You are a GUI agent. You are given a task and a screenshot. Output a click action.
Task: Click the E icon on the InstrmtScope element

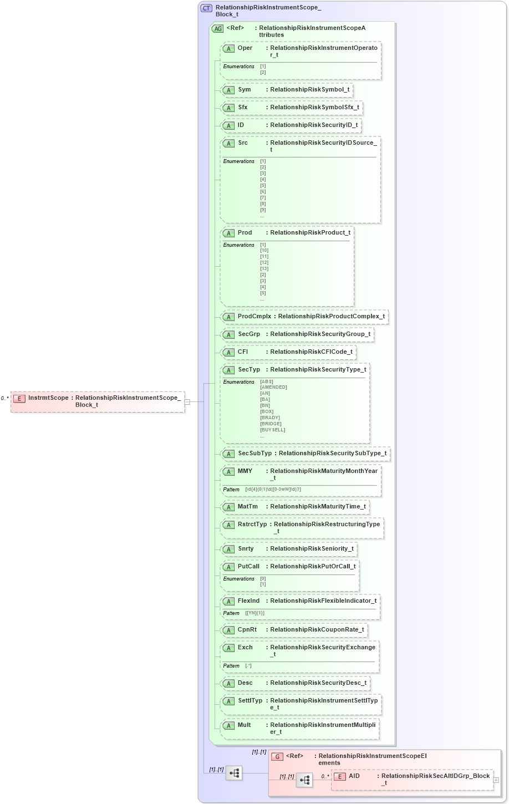click(x=19, y=398)
